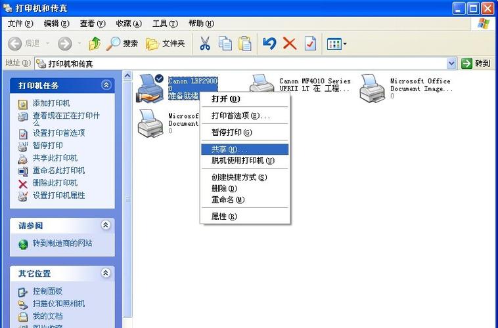The width and height of the screenshot is (498, 328).
Task: Click the Forward arrow toolbar button
Action: [x=65, y=43]
